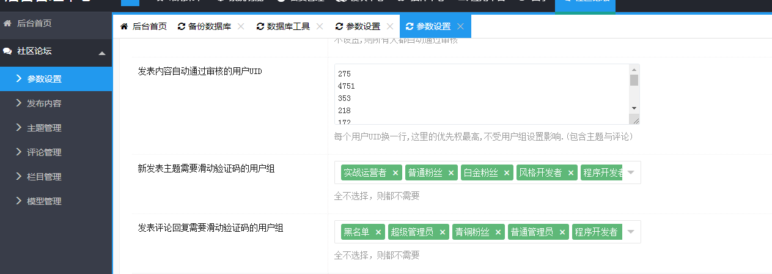The width and height of the screenshot is (772, 274).
Task: Collapse the 社区论坛 sidebar section
Action: click(x=102, y=53)
